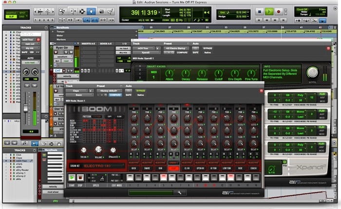Screen dimensions: 341x209
Task: Expand the Tempo ruler disclosure triangle
Action: click(53, 32)
